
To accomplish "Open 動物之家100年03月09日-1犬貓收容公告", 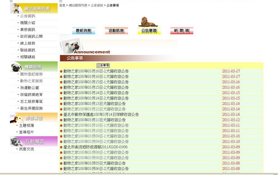I will tap(96, 136).
